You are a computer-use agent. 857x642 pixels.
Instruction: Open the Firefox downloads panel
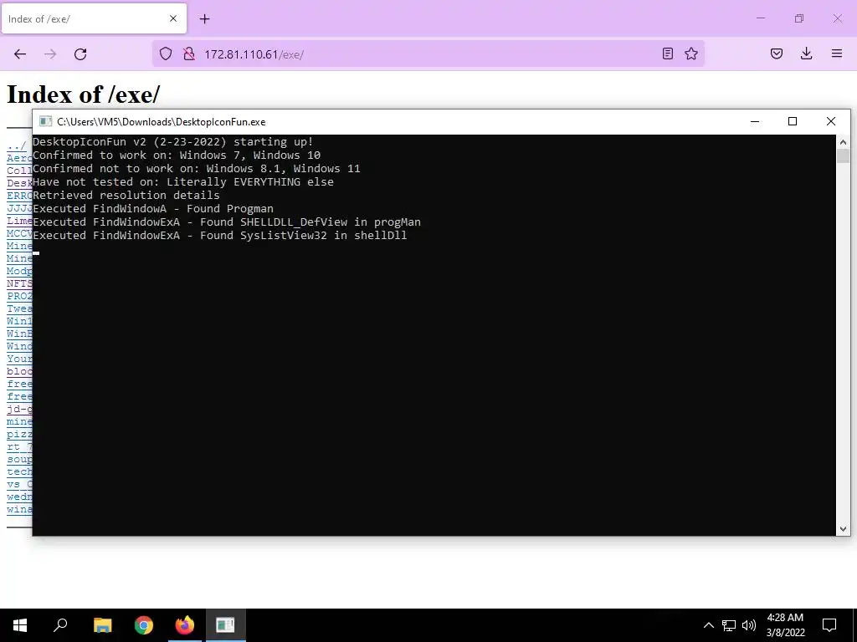pos(806,53)
